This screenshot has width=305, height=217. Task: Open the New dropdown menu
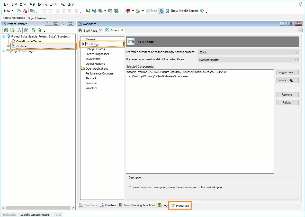(x=8, y=11)
